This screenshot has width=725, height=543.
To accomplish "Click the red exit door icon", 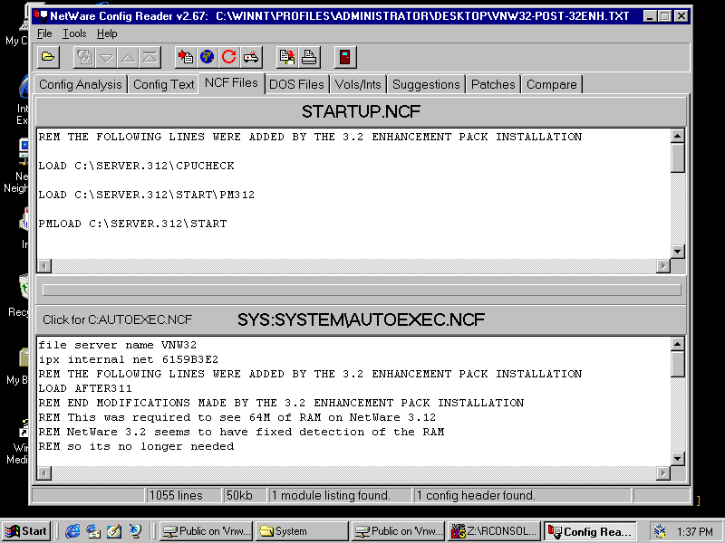I will click(345, 57).
